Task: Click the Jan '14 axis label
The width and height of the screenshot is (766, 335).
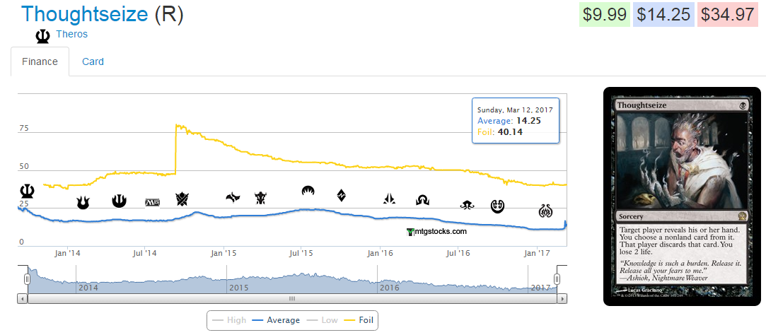Action: point(67,253)
